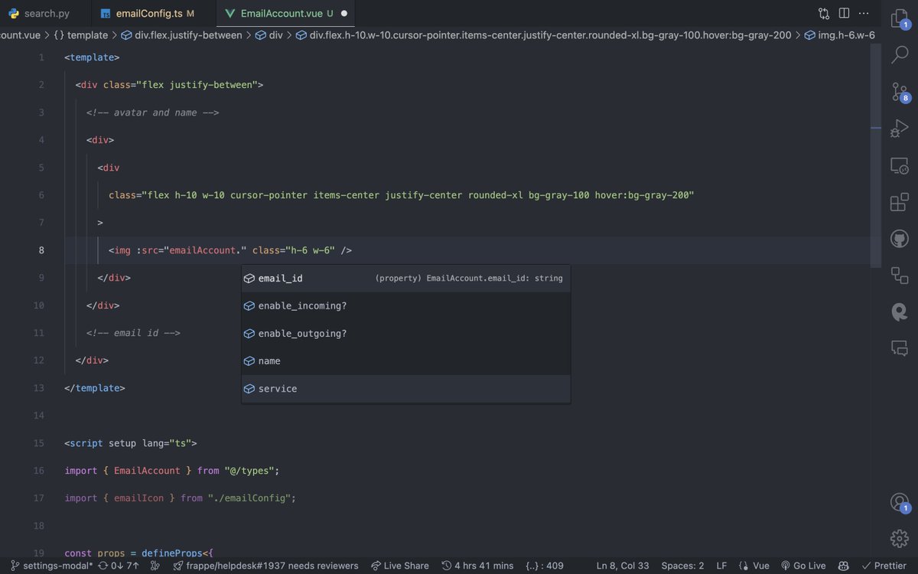Click line number 8 in gutter
This screenshot has height=574, width=918.
click(x=41, y=250)
